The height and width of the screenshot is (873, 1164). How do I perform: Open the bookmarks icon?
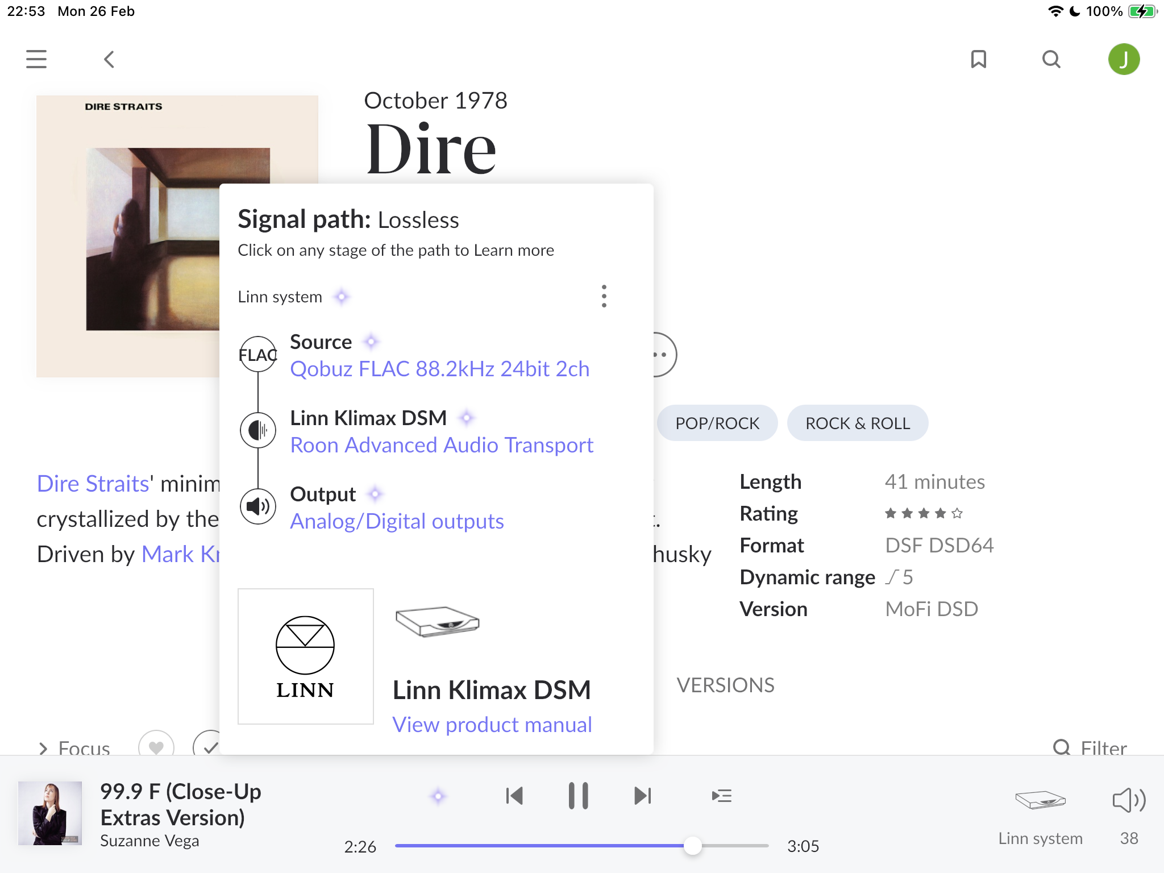pos(978,59)
